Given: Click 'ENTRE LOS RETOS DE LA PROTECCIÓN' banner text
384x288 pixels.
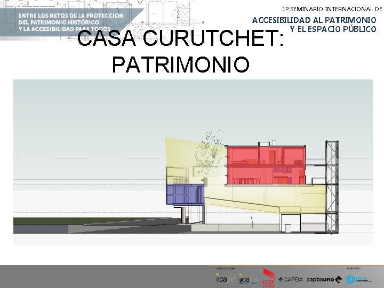Looking at the screenshot, I should [71, 15].
